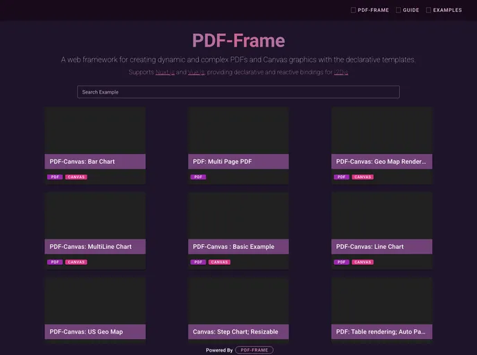Open the Basic Example thumbnail

238,216
